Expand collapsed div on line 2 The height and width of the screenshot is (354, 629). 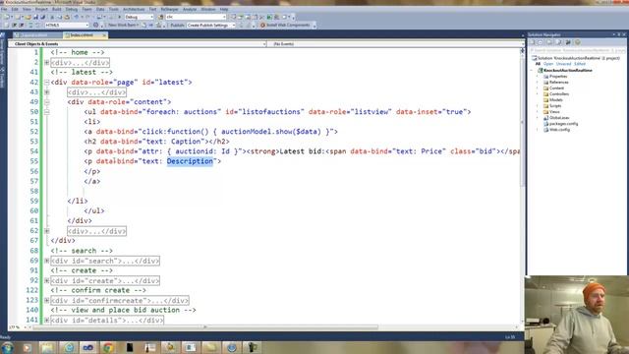pyautogui.click(x=47, y=63)
